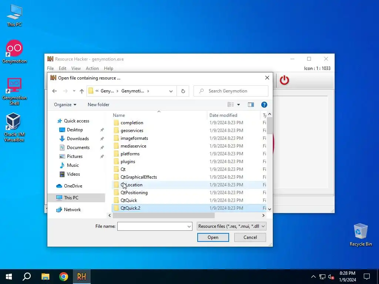
Task: Click Search Genymotion box
Action: [x=231, y=91]
